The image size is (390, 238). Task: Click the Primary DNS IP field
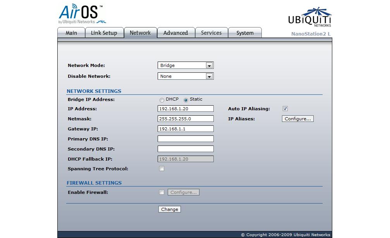point(186,139)
